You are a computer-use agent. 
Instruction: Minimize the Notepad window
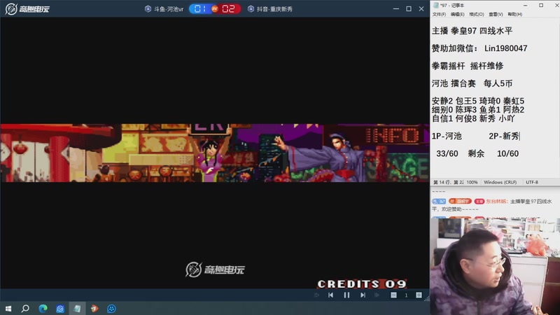click(526, 6)
